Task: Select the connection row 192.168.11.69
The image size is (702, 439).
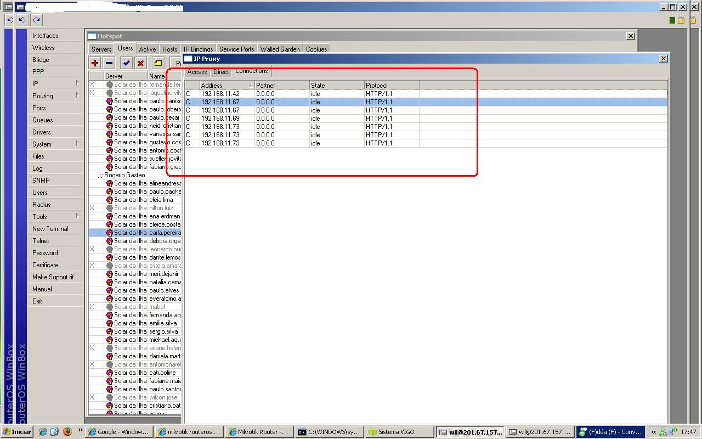Action: point(426,119)
